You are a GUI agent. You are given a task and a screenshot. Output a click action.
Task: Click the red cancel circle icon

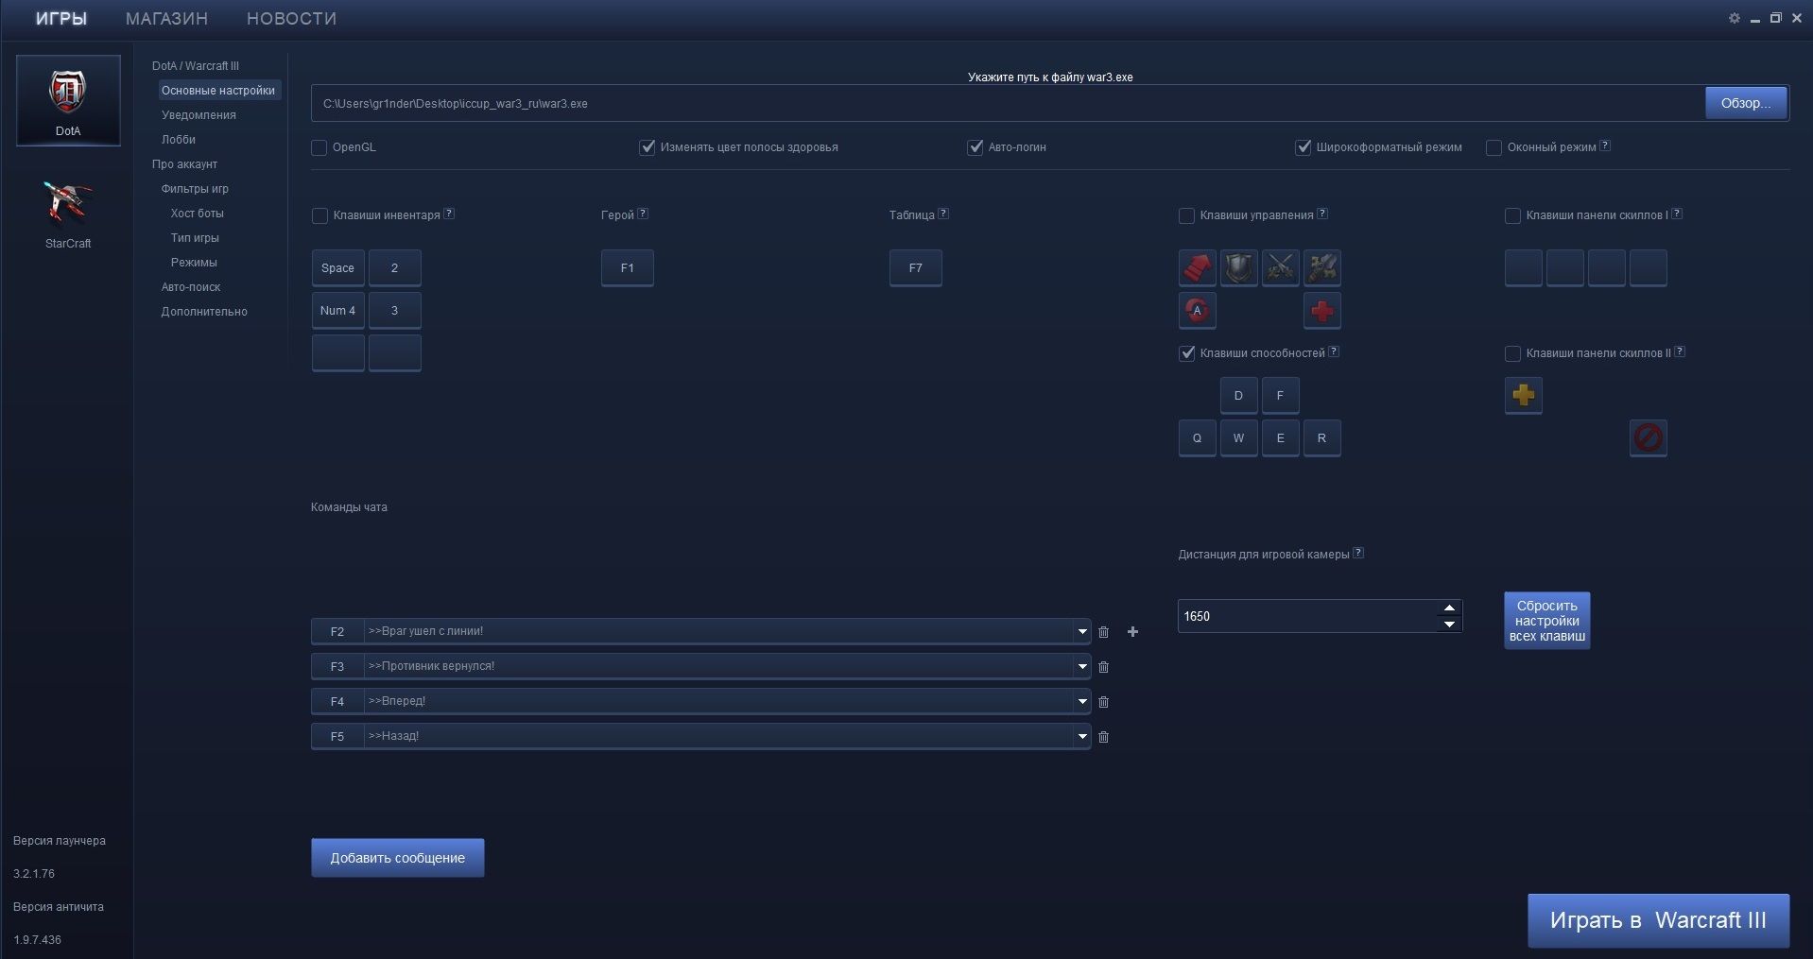pos(1648,438)
